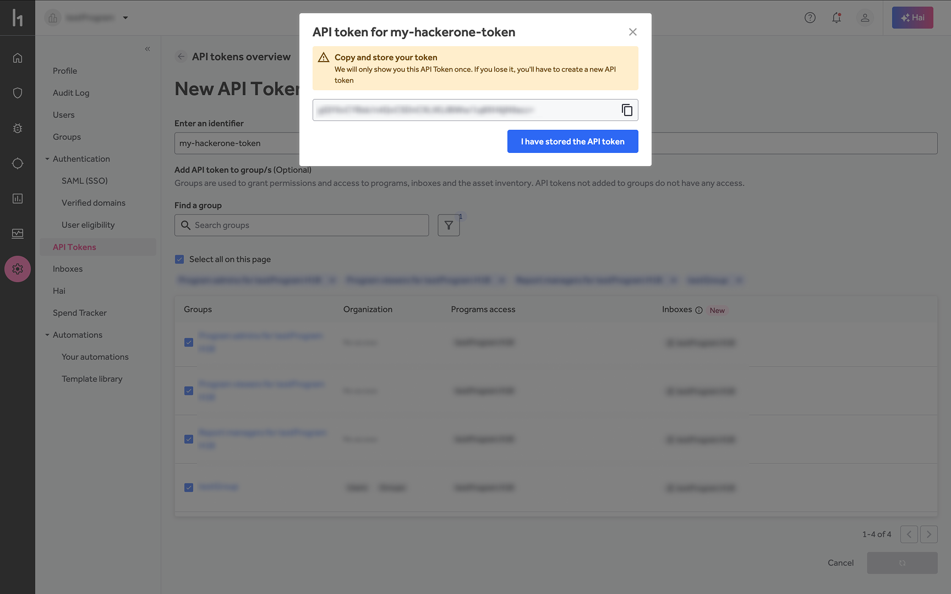Image resolution: width=951 pixels, height=594 pixels.
Task: Open Audit Log
Action: click(x=71, y=93)
